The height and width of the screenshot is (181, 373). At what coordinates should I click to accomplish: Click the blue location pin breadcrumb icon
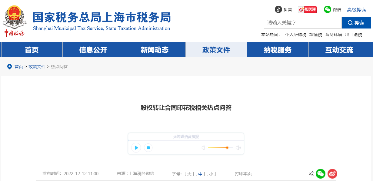[9, 67]
